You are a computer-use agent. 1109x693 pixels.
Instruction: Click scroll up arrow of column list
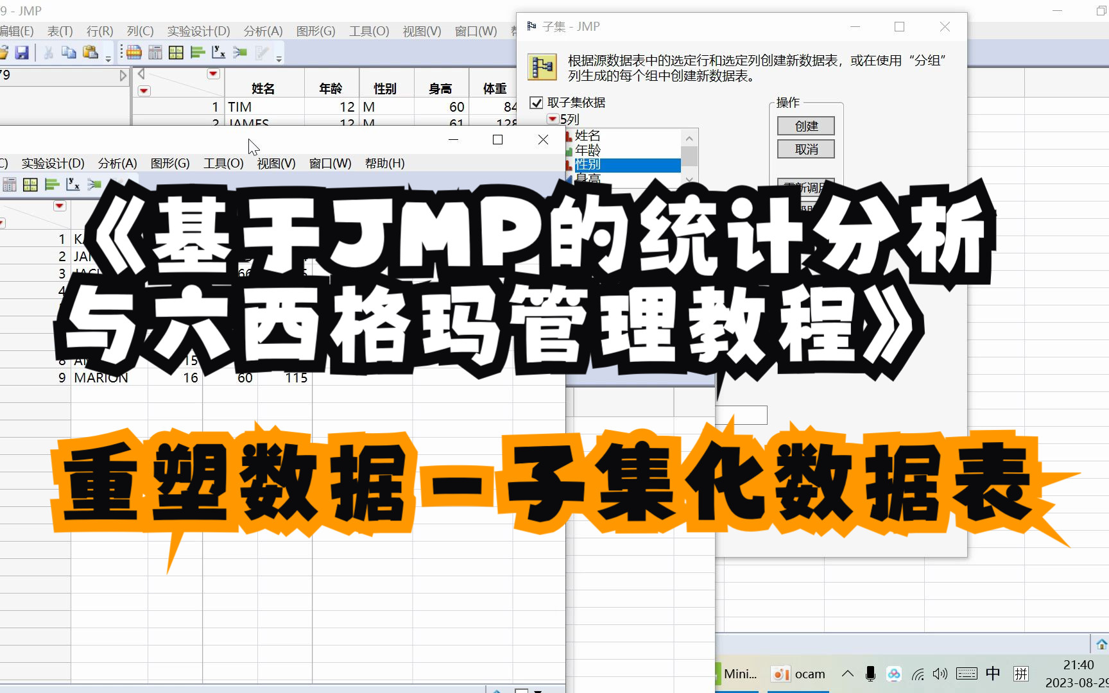pyautogui.click(x=689, y=138)
